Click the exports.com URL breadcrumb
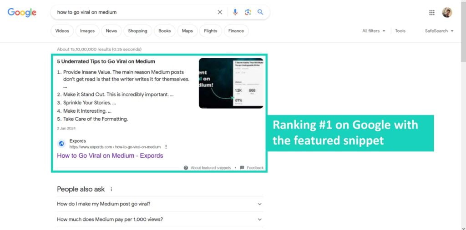 [115, 147]
